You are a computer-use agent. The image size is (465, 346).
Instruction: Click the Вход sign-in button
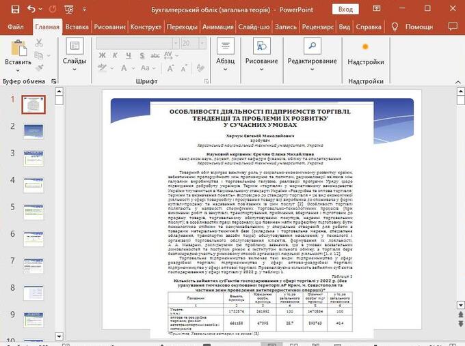(x=345, y=10)
